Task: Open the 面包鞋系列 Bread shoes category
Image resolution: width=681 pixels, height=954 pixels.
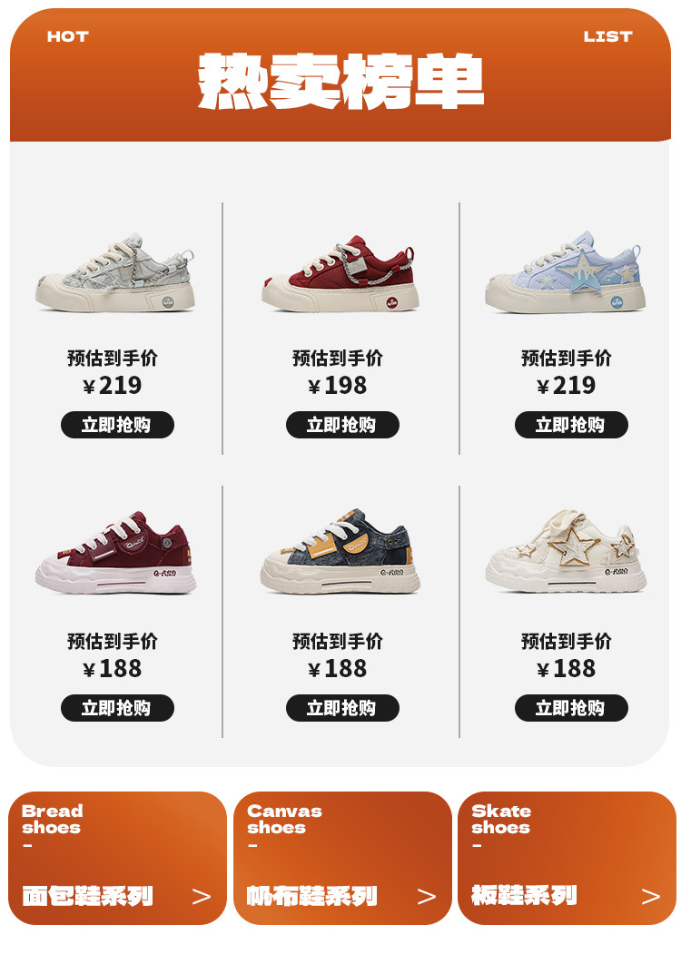Action: pos(117,858)
